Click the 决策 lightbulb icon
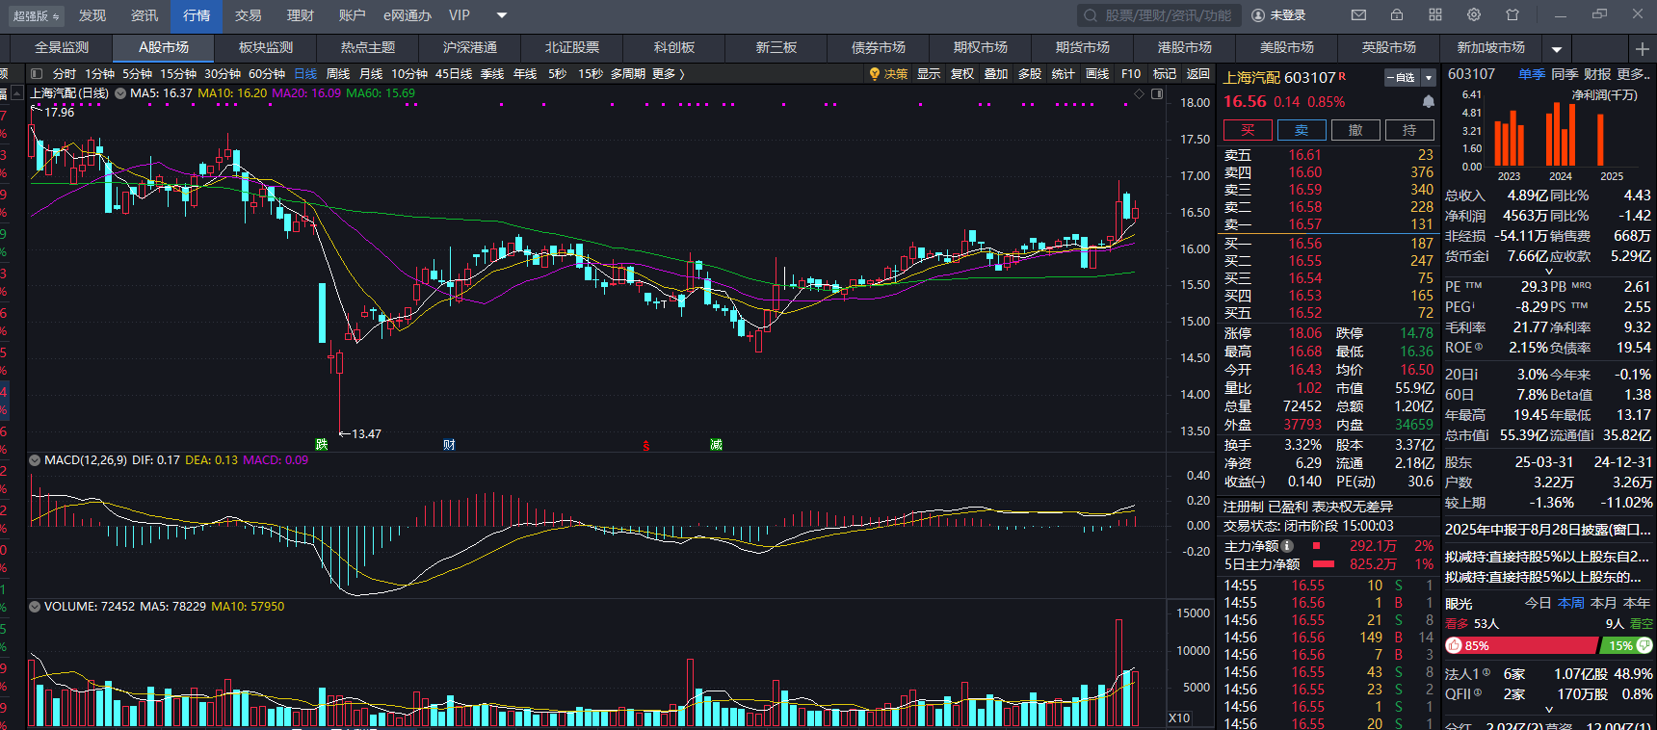Screen dimensions: 1657x730 (875, 74)
